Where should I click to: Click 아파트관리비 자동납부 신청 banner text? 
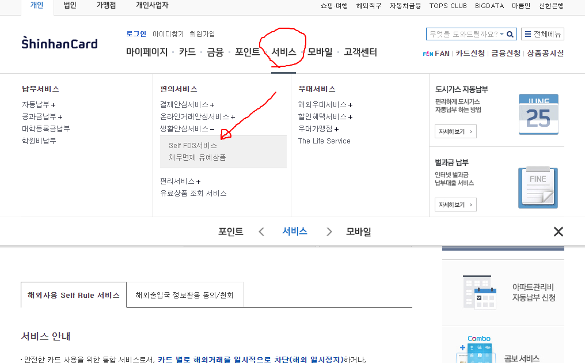534,293
